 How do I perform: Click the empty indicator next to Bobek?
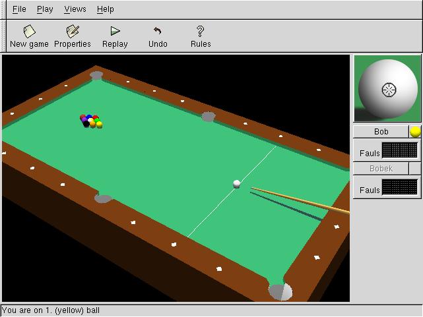[x=415, y=169]
